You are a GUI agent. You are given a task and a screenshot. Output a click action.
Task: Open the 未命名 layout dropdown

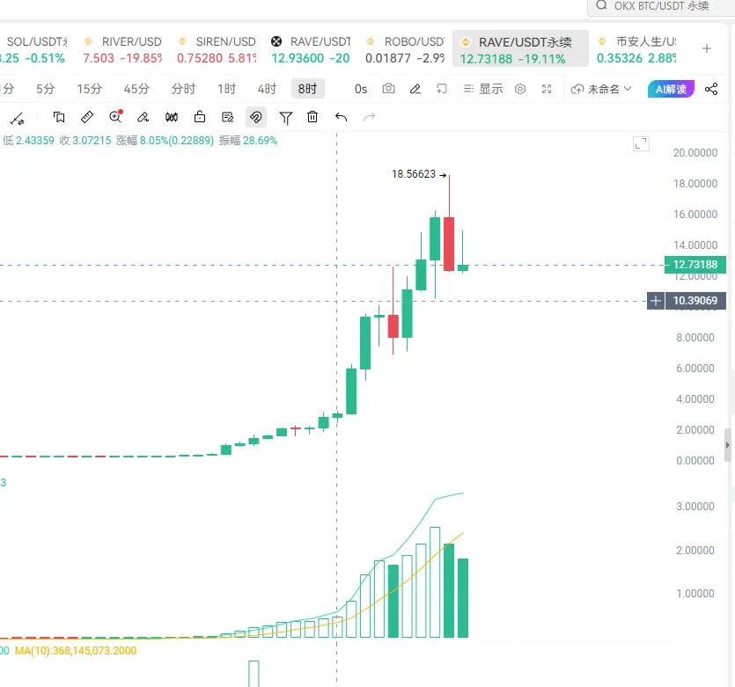pos(601,89)
